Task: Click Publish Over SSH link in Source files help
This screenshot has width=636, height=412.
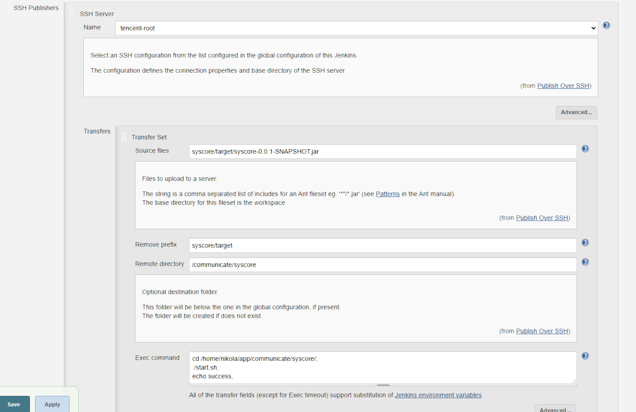Action: (x=542, y=218)
